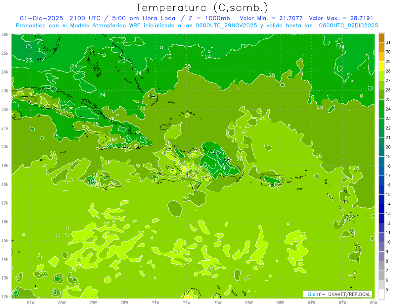
Task: Pick the purple swatch between legend 9 and 10
Action: 381,247
